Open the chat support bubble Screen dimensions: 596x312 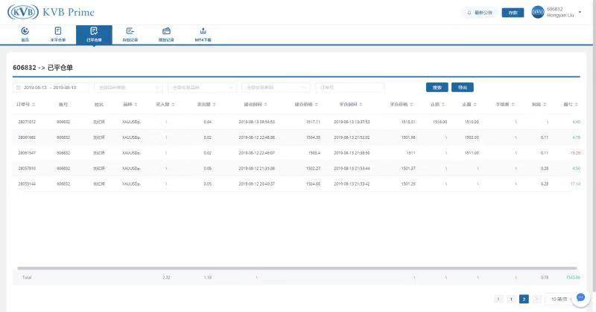[582, 297]
